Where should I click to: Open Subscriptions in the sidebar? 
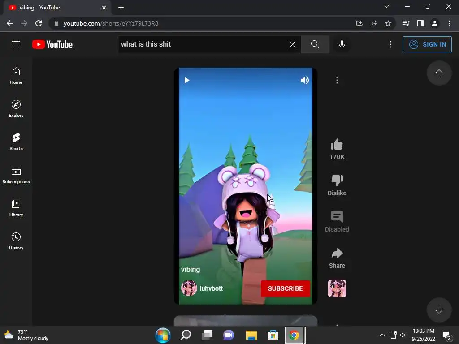pyautogui.click(x=16, y=175)
